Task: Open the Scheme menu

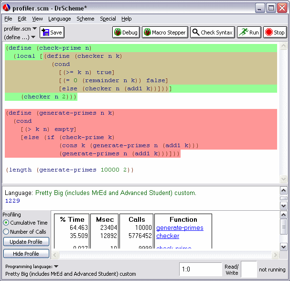Action: click(x=85, y=19)
